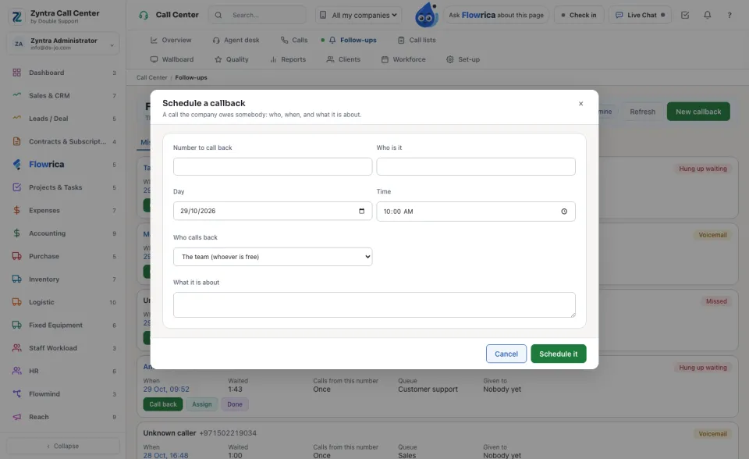Click the 'Number to call back' field

(x=273, y=166)
